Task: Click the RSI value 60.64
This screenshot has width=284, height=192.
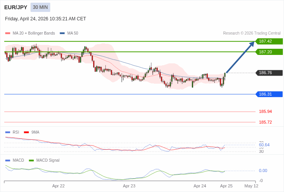Action: click(264, 145)
